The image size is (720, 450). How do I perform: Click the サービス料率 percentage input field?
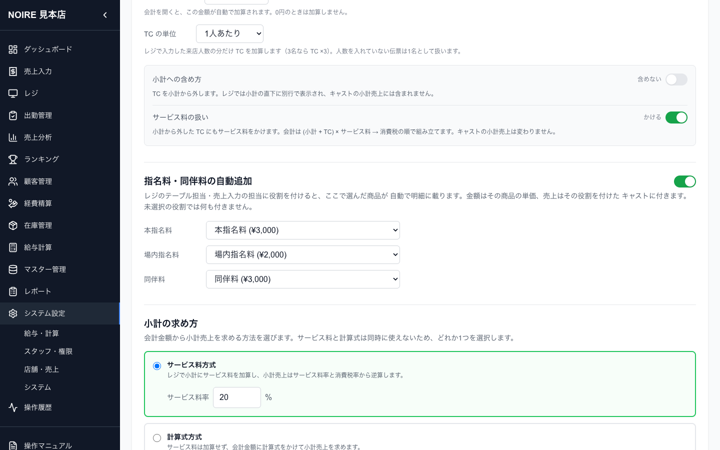coord(237,397)
